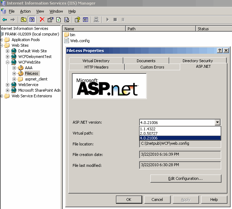Open the View menu
Viewport: 232px width, 209px height.
click(x=40, y=11)
